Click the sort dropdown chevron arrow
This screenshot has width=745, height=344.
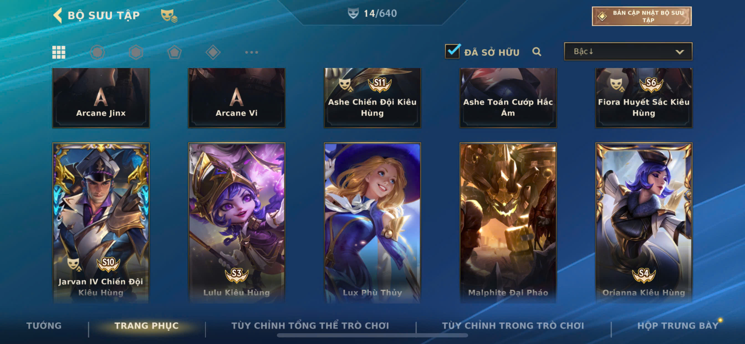point(680,52)
